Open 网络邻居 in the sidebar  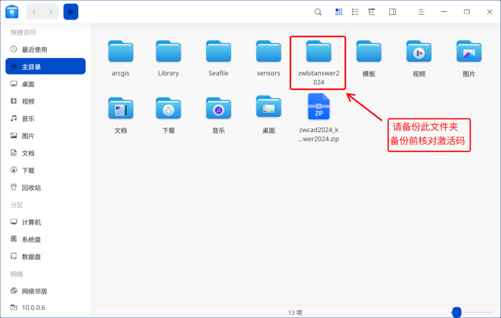click(x=45, y=291)
